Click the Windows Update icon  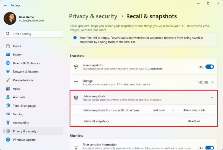coord(8,140)
